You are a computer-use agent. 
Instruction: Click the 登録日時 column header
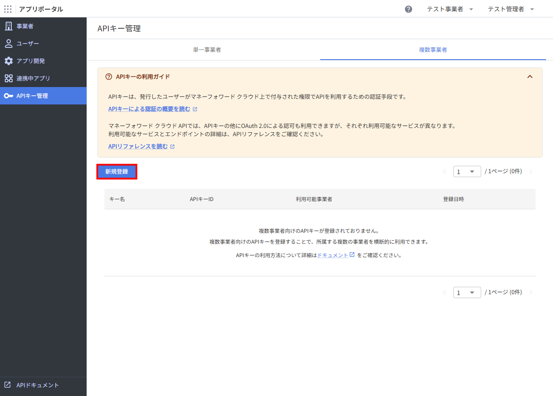coord(453,199)
